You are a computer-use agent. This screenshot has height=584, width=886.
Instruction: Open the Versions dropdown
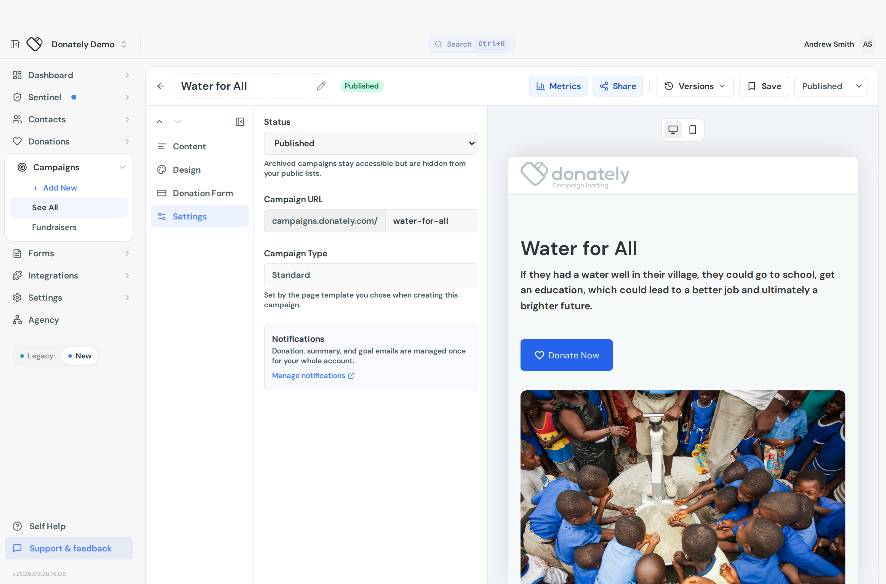(x=695, y=86)
